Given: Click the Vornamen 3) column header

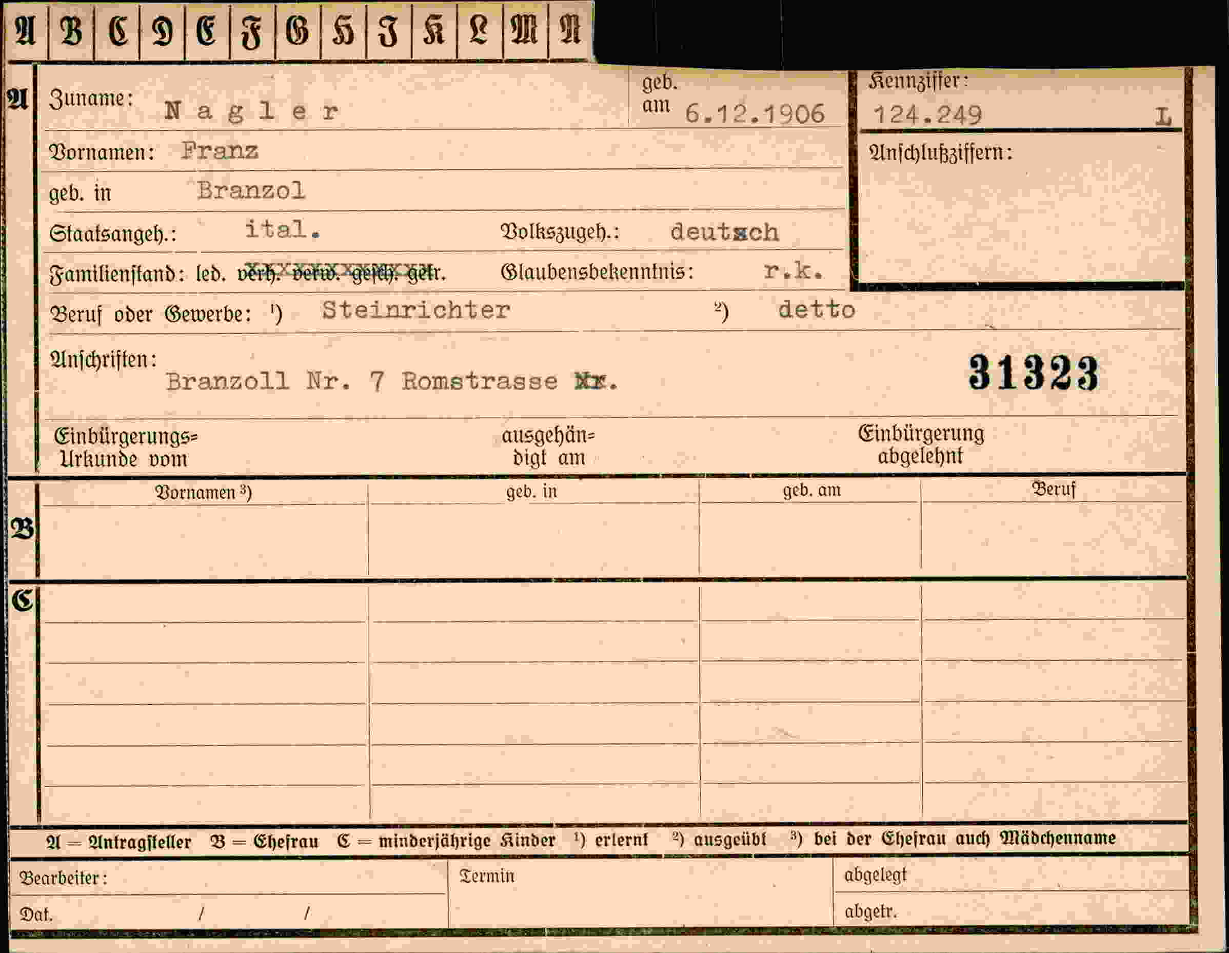Looking at the screenshot, I should tap(204, 493).
